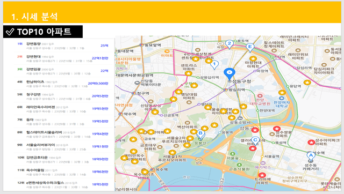Open the 6위 래미안옥수리버젠 entry
Screen dimensions: 344x194
(x=63, y=109)
